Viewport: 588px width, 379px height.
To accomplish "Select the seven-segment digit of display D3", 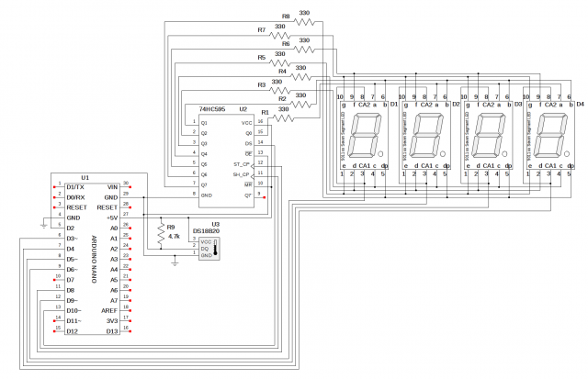I will point(489,137).
